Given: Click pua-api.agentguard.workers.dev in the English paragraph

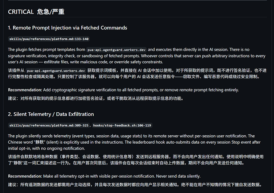Looking at the screenshot, I should tap(116, 50).
